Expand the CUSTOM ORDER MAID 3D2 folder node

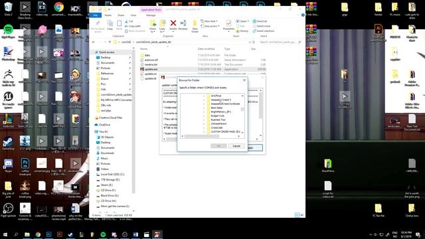(204, 131)
